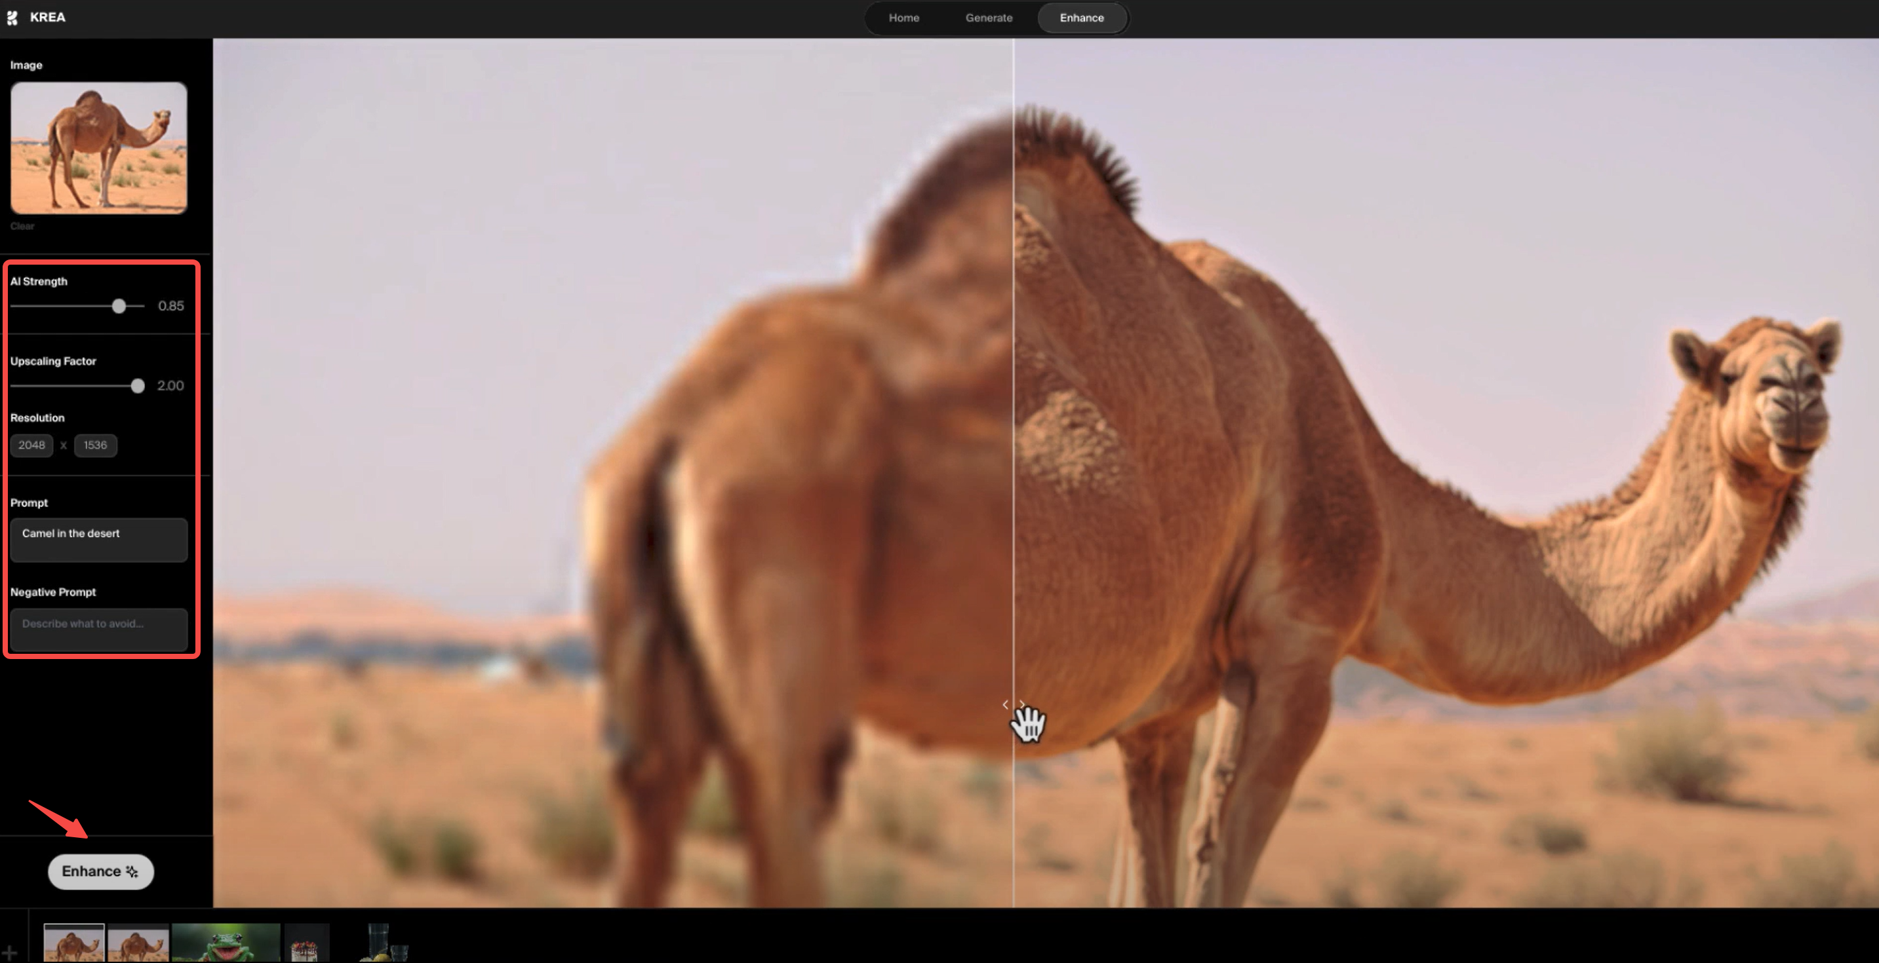
Task: Click the resolution height field 1536
Action: (95, 445)
